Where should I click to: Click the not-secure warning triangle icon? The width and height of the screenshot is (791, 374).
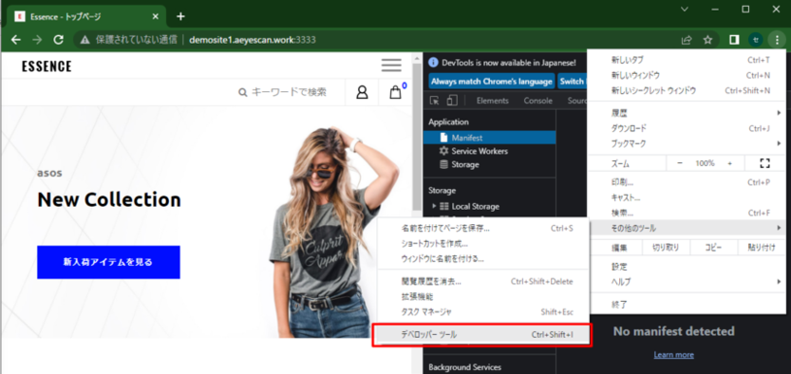(85, 40)
